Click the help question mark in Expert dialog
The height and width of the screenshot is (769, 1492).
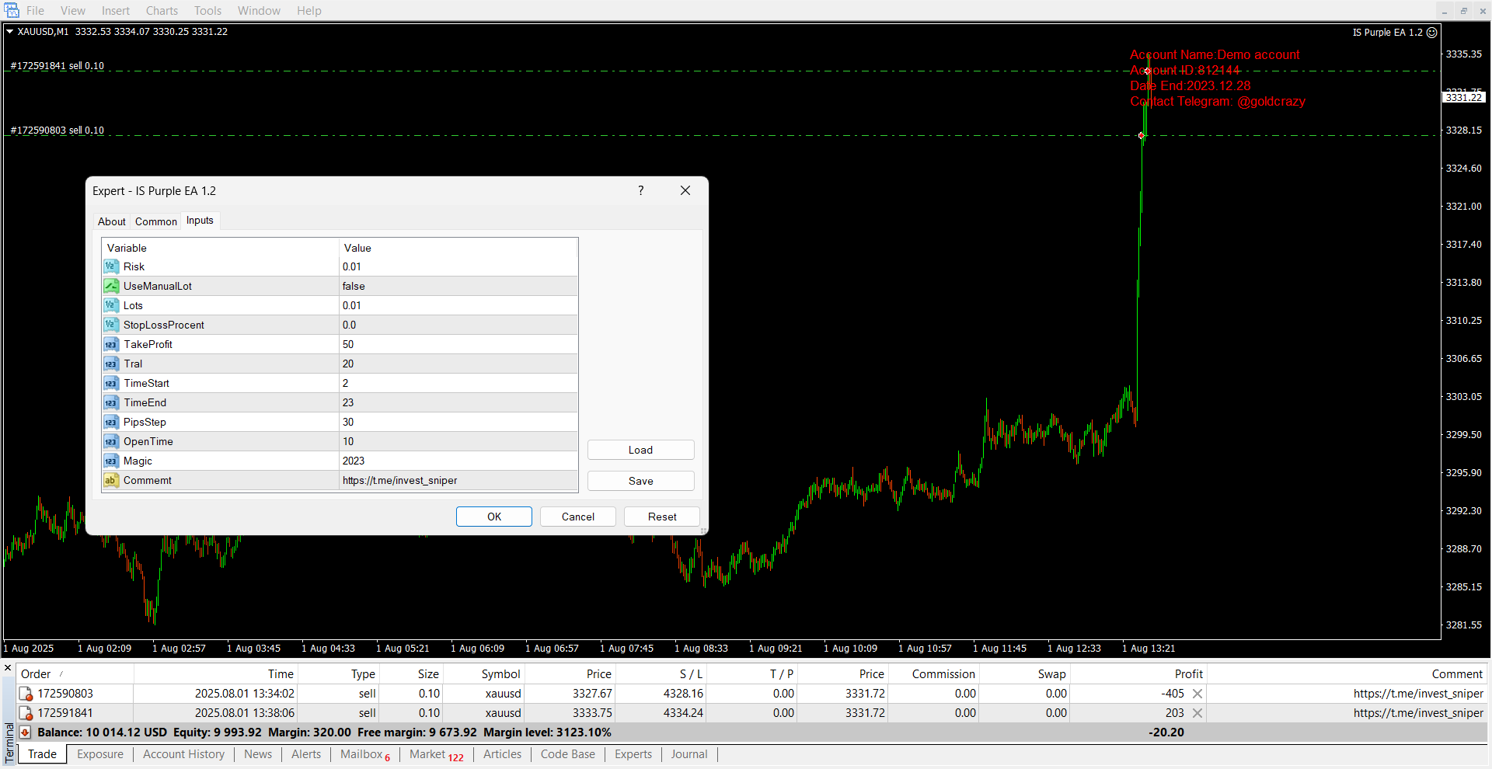tap(640, 191)
